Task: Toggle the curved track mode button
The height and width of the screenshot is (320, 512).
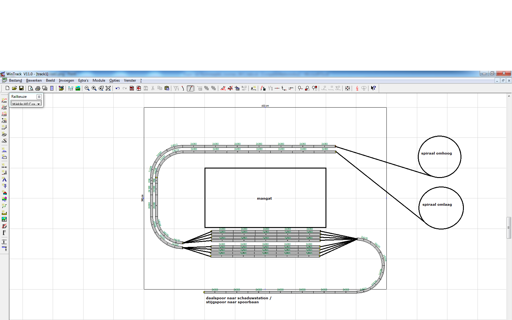Action: pos(190,88)
